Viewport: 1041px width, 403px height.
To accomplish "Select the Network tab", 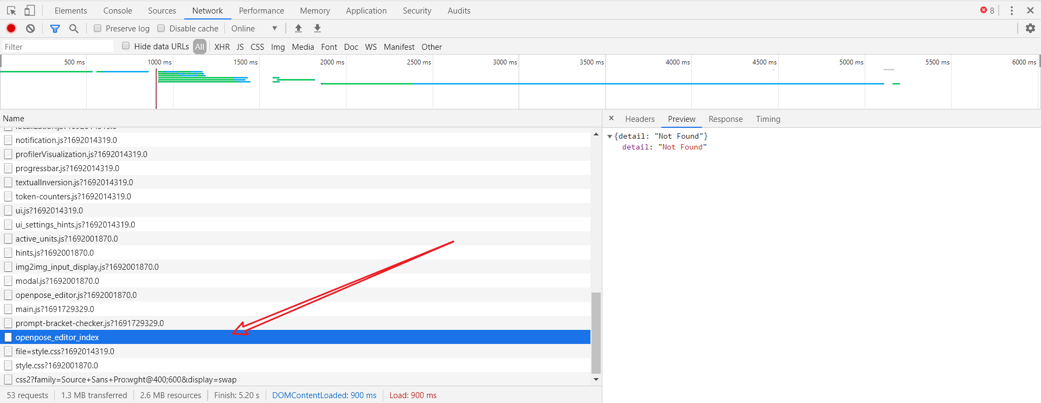I will coord(208,10).
